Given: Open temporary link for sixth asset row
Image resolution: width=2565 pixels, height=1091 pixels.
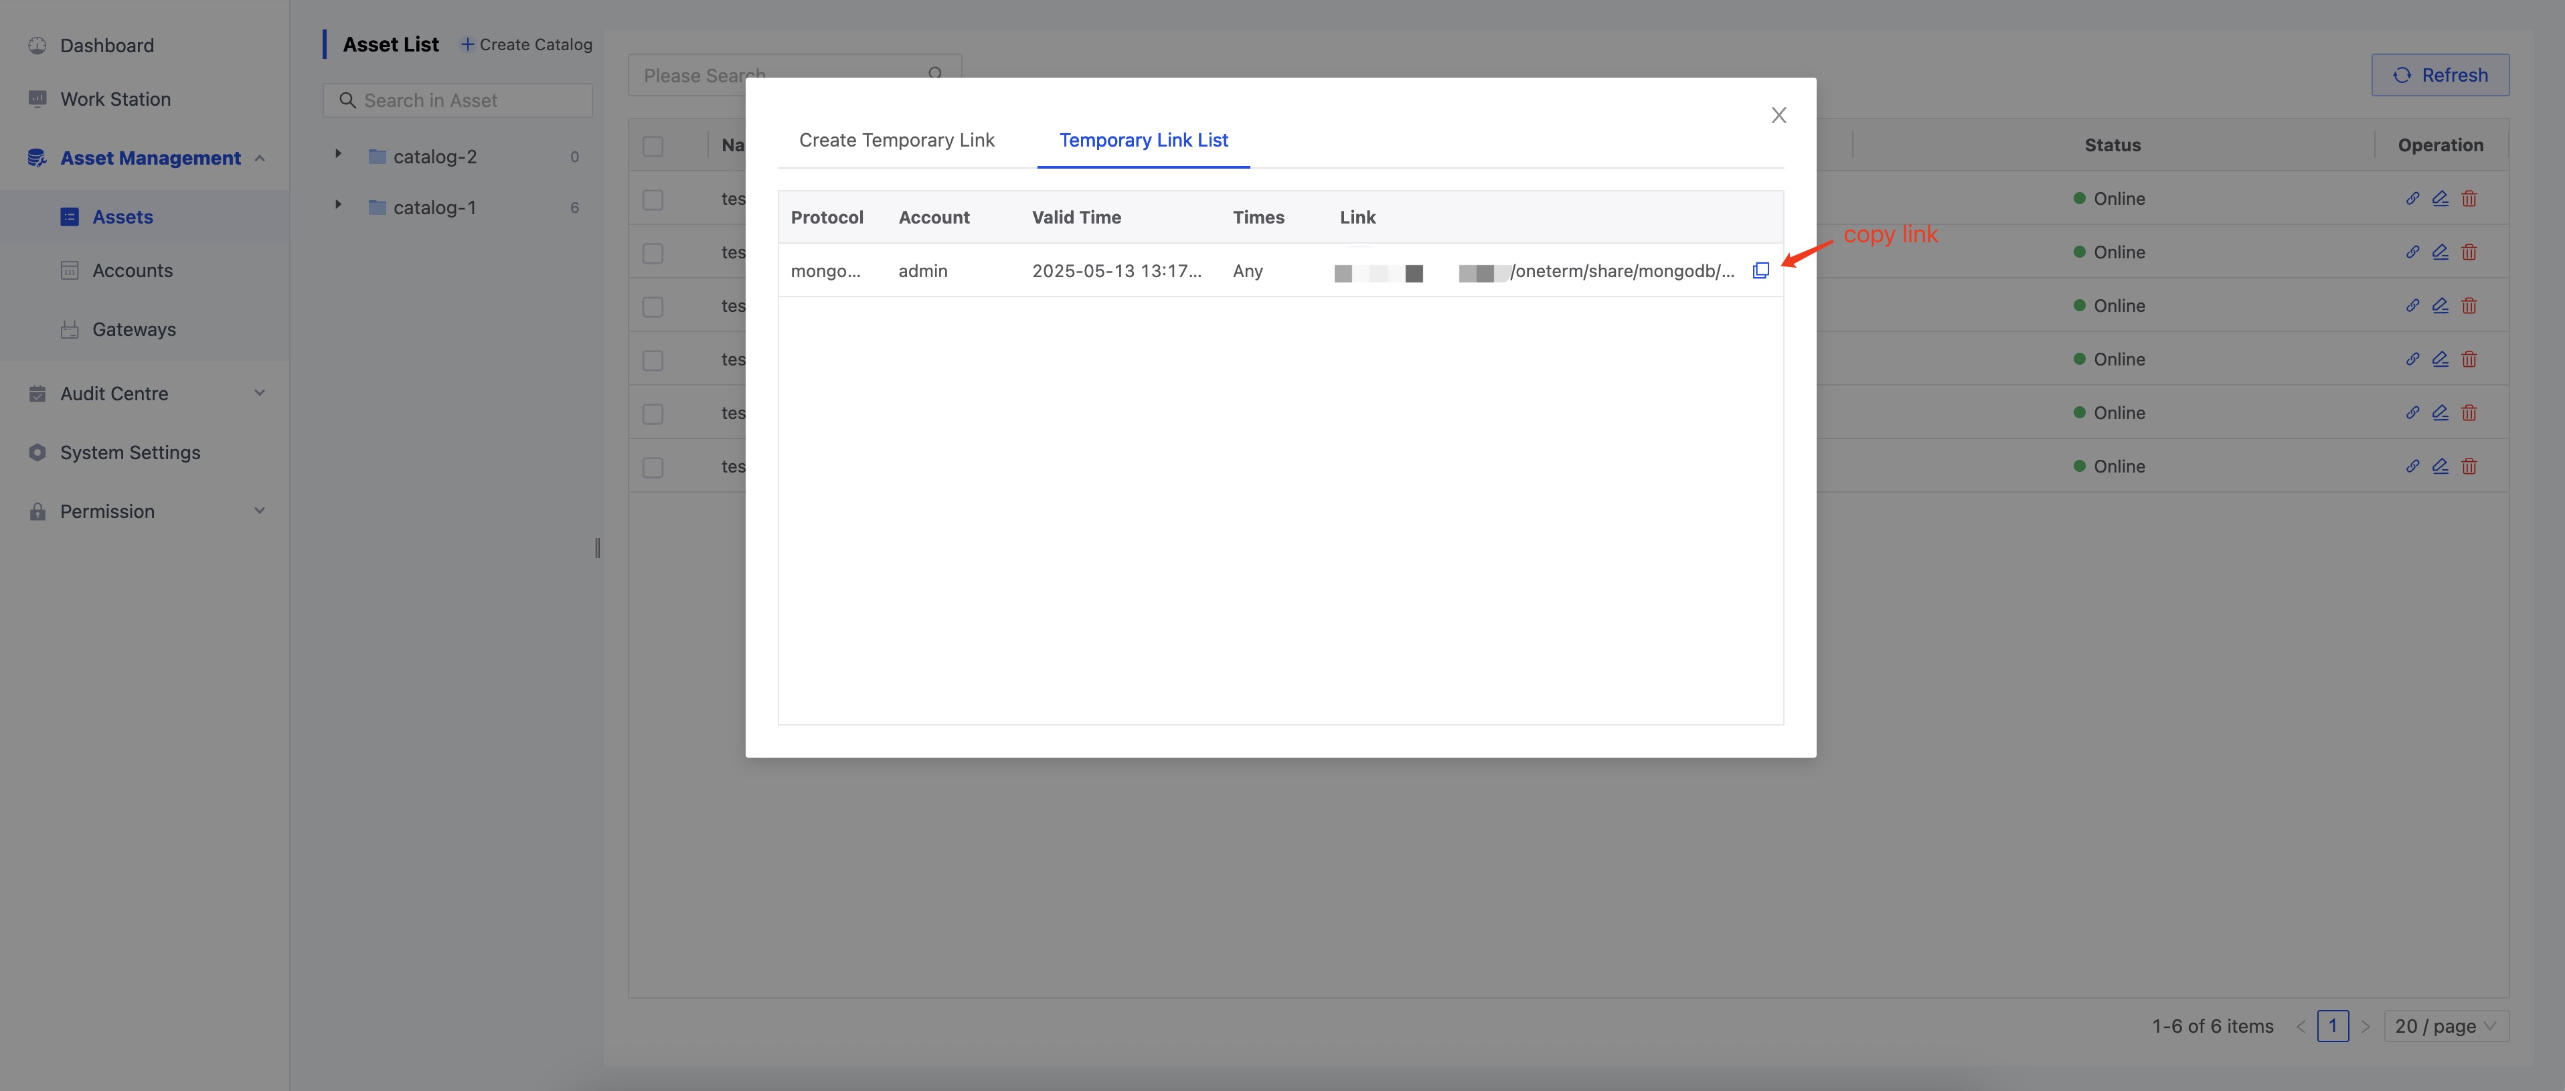Looking at the screenshot, I should [2412, 466].
